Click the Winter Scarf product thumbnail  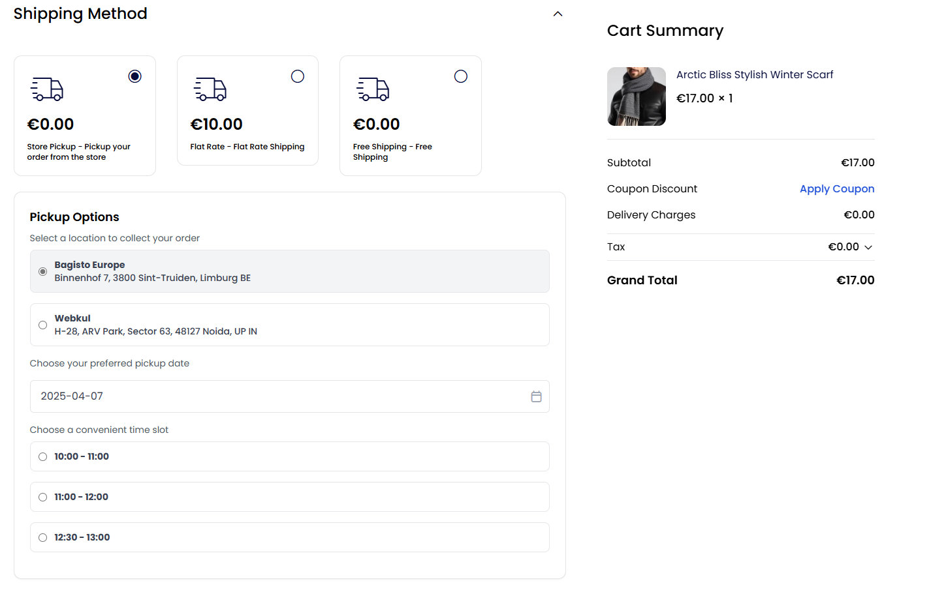pos(636,97)
